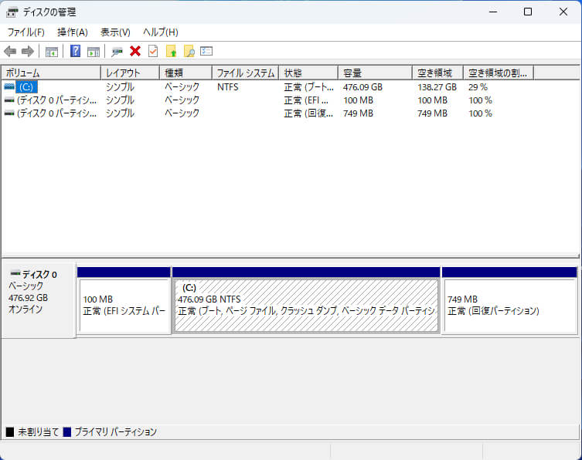Click the folder with magnifier icon

[189, 52]
